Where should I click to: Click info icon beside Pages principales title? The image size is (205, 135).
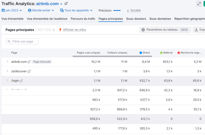[54, 30]
